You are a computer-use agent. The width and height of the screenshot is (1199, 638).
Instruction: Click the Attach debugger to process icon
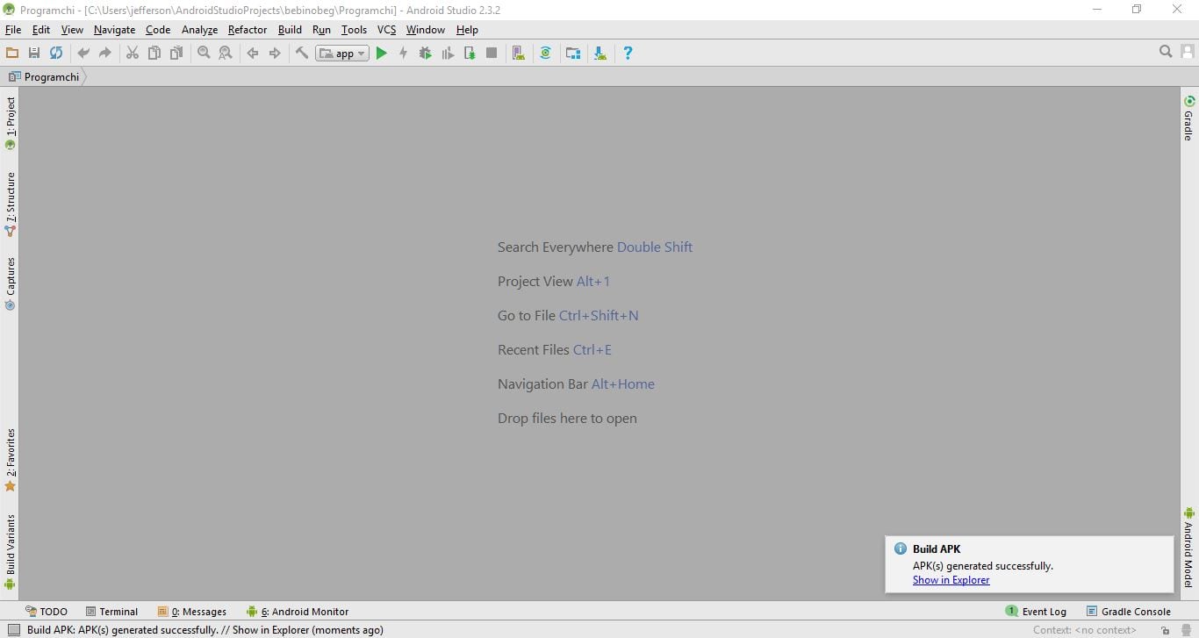pos(470,53)
